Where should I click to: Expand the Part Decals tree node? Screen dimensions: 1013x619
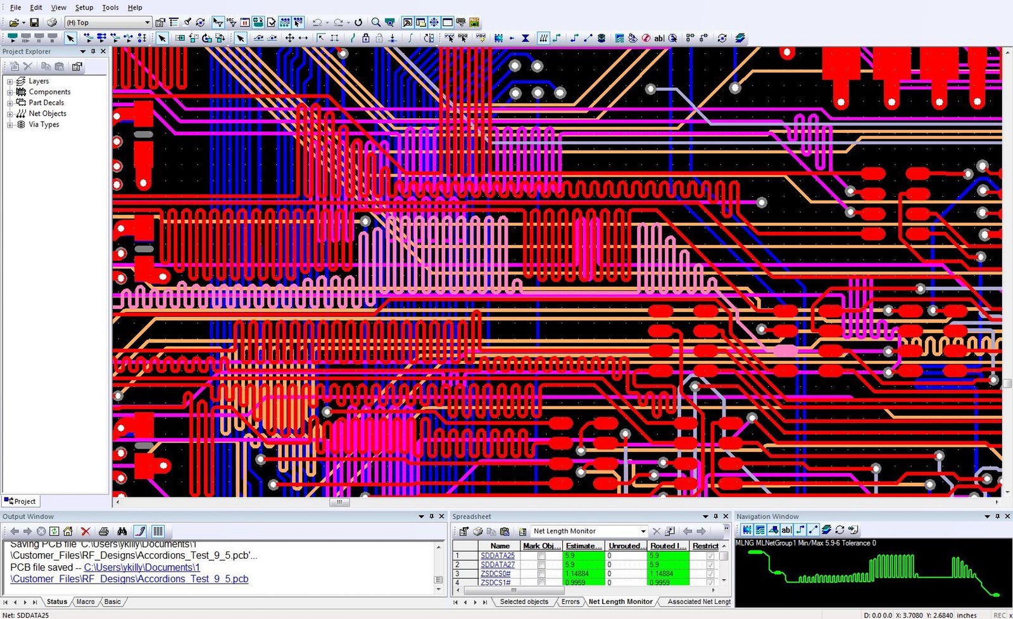10,103
